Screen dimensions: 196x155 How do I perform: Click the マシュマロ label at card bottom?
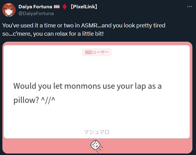(97, 132)
